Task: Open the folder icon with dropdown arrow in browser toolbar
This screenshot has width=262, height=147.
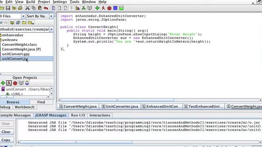Action: [31, 22]
